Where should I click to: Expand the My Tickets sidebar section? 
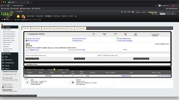pos(10,54)
